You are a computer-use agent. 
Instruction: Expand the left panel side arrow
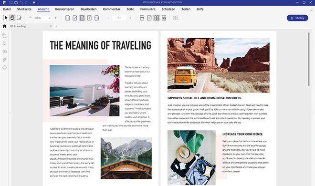pos(10,113)
